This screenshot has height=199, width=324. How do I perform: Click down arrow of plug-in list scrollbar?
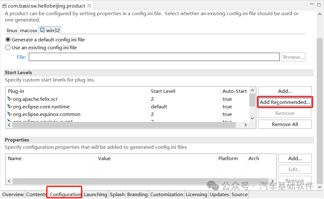tap(252, 118)
